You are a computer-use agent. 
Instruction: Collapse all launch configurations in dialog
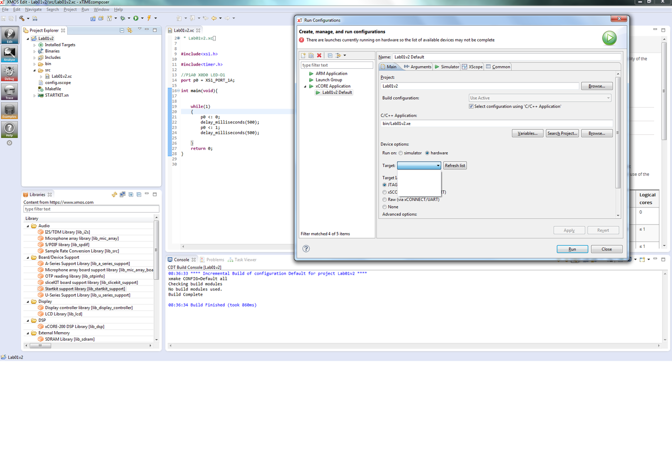click(330, 55)
